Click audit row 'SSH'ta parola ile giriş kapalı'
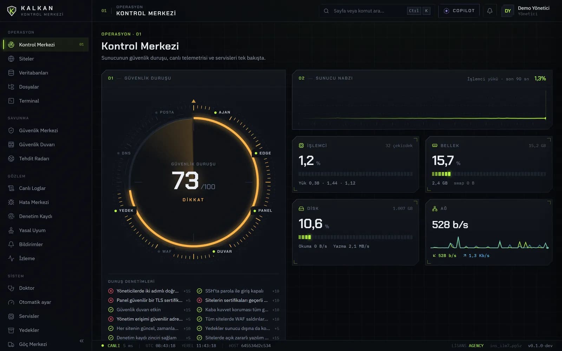 click(x=238, y=291)
